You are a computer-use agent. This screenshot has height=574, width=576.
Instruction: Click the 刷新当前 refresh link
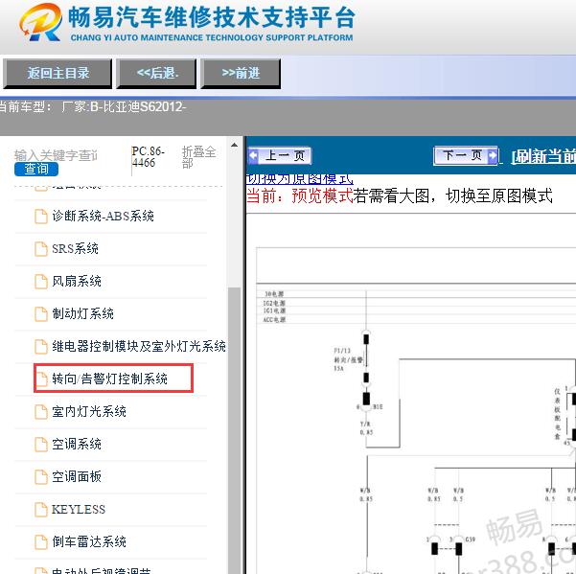[x=543, y=157]
